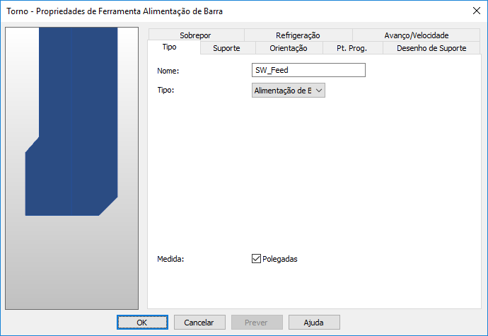The height and width of the screenshot is (336, 488).
Task: Switch to the Sobrepor tab
Action: (x=195, y=35)
